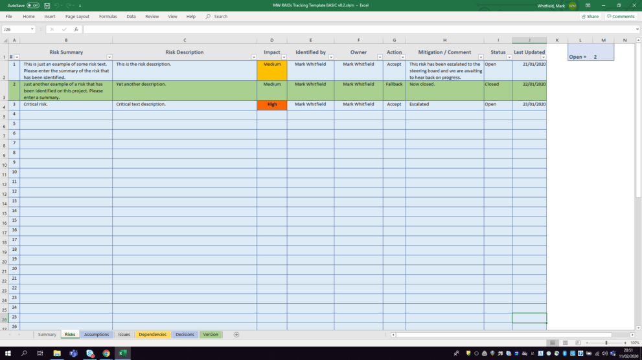Open the Insert ribbon tab

(x=49, y=16)
